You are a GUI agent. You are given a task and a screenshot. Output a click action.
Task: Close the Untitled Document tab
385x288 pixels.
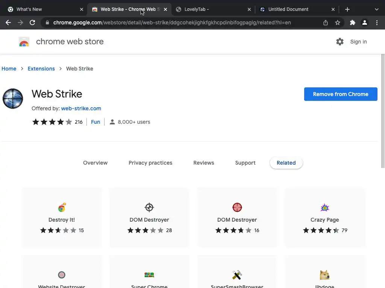[x=333, y=9]
